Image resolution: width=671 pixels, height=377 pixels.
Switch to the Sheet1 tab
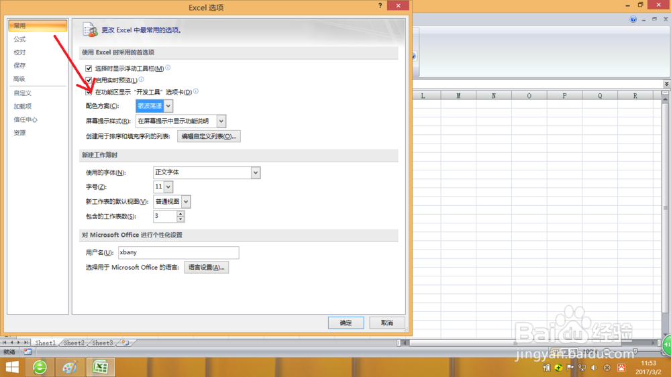pyautogui.click(x=45, y=343)
